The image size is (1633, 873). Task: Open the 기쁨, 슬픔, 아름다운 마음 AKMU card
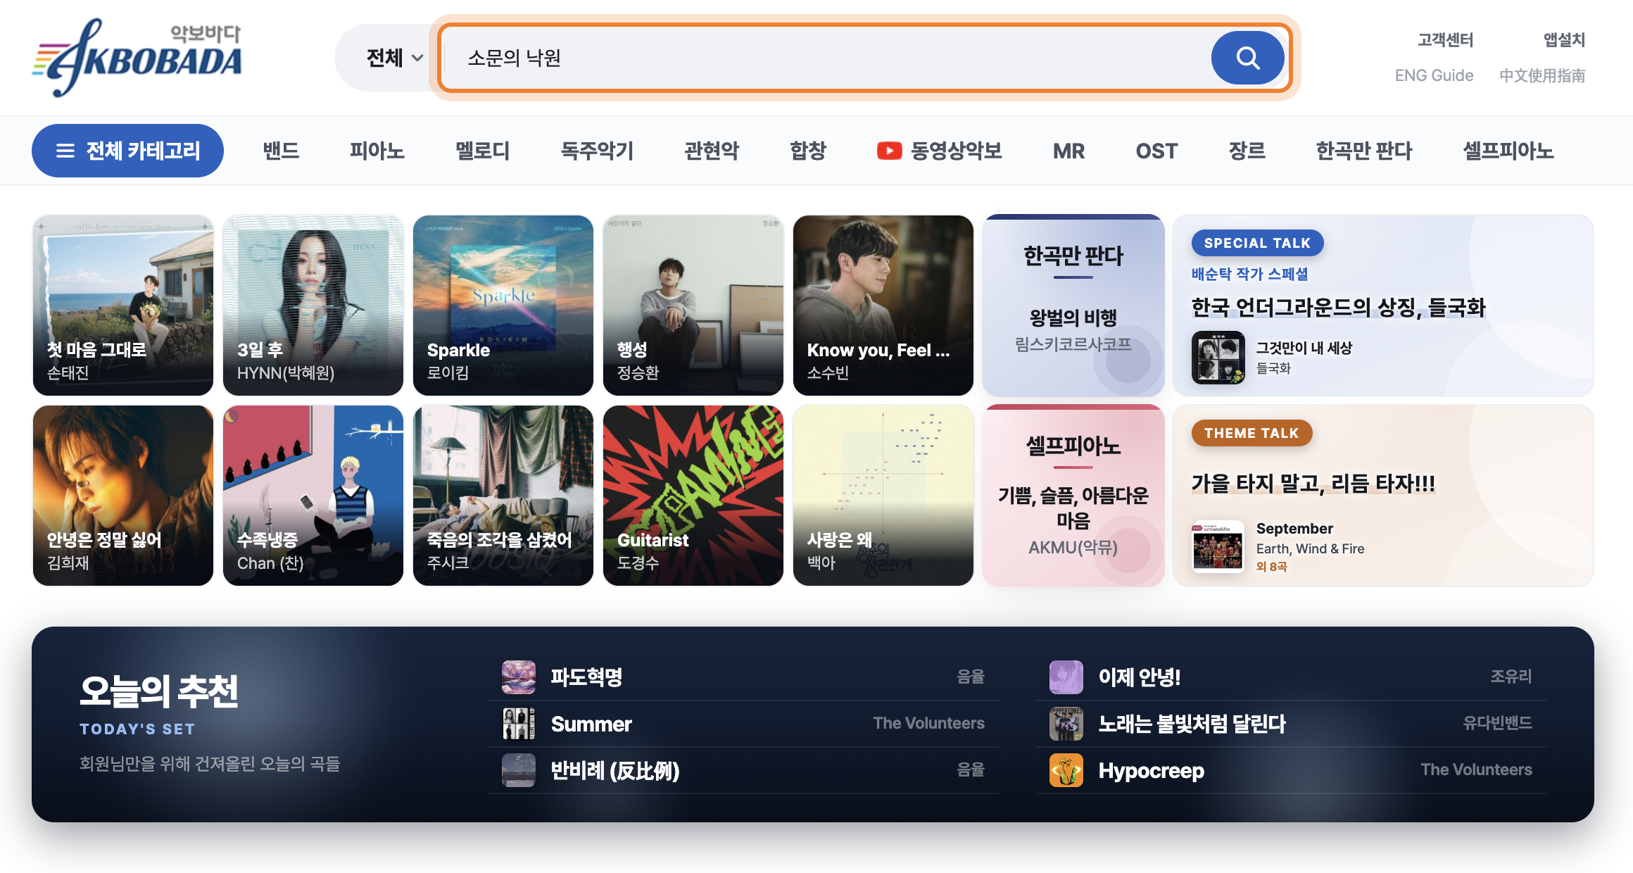[1073, 496]
